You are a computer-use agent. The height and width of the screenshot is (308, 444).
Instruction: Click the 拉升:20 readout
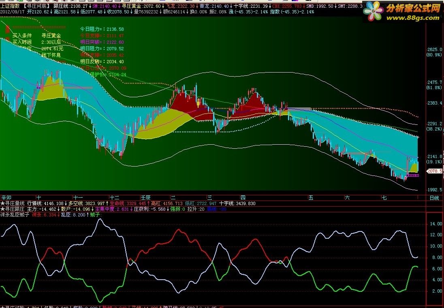point(196,209)
